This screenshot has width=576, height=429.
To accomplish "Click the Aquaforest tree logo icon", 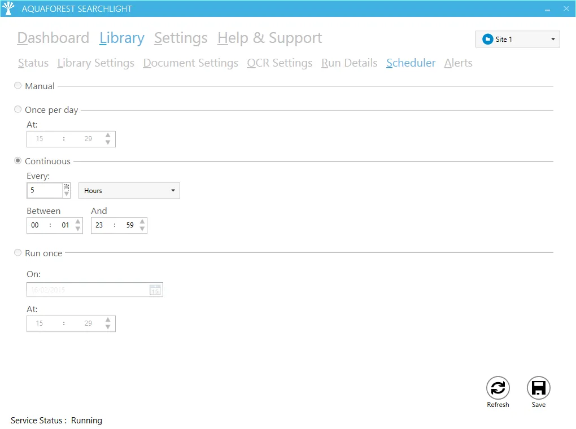I will pos(8,8).
